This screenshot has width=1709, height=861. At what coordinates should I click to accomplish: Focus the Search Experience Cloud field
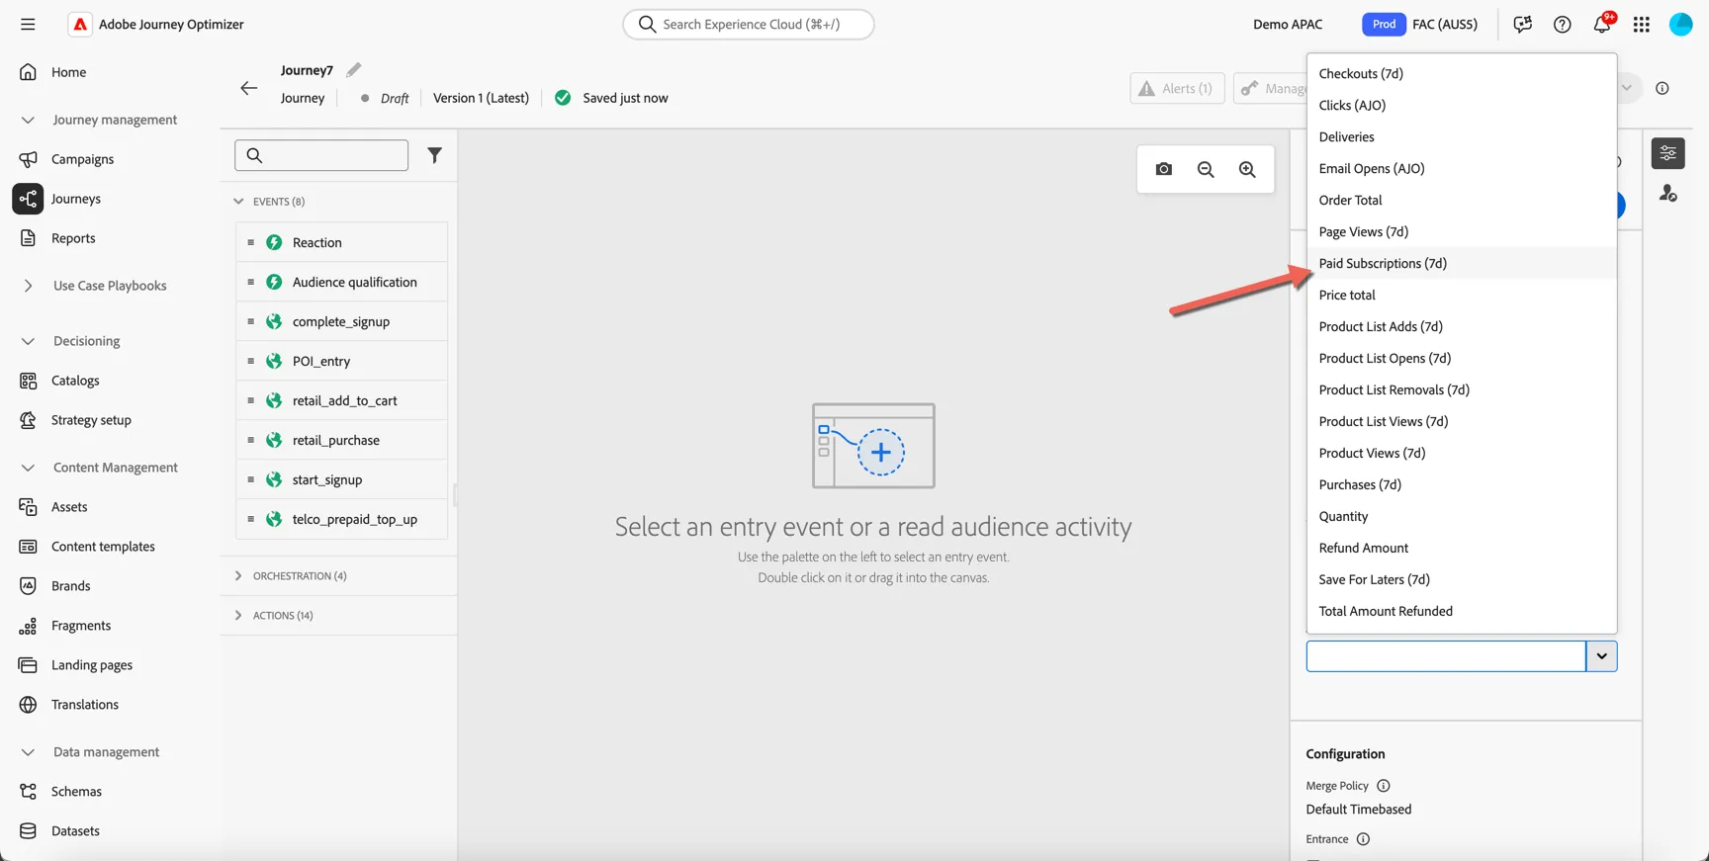coord(749,24)
